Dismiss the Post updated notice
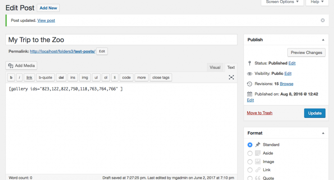The width and height of the screenshot is (334, 180). click(x=323, y=20)
